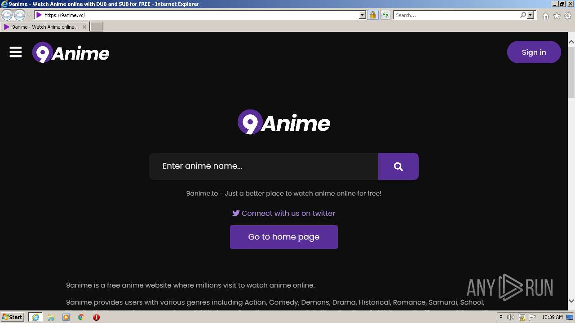
Task: Open the Favorites star icon
Action: [557, 16]
